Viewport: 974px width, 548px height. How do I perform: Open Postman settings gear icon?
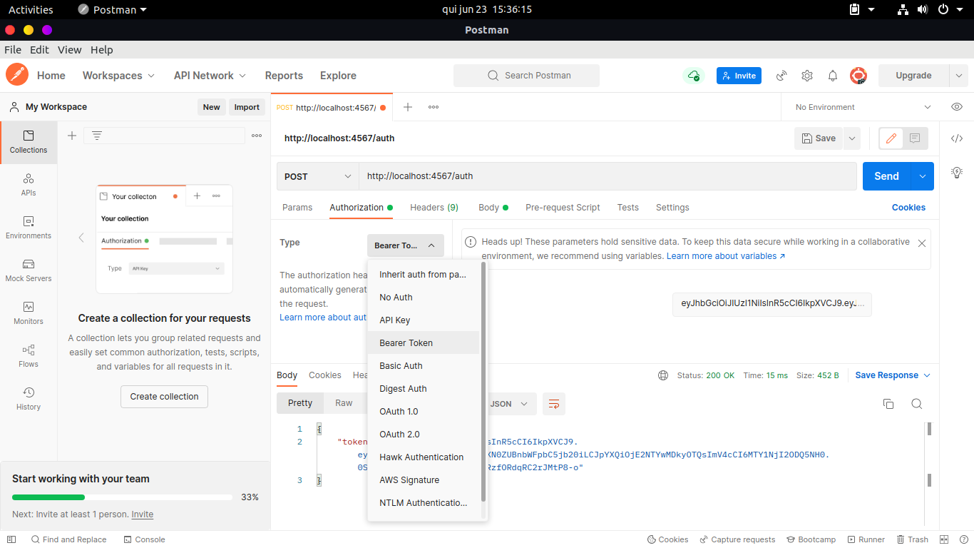click(x=807, y=76)
